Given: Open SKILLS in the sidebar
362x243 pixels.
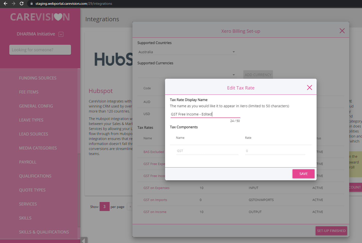Looking at the screenshot, I should (25, 218).
